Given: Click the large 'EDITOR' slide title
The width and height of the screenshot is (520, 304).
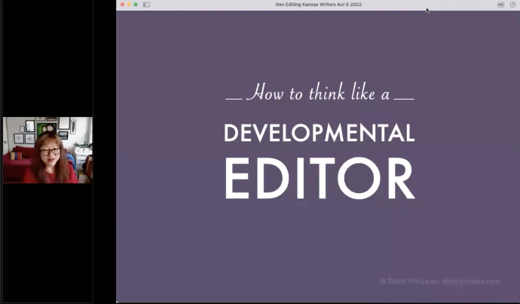Looking at the screenshot, I should pyautogui.click(x=320, y=179).
